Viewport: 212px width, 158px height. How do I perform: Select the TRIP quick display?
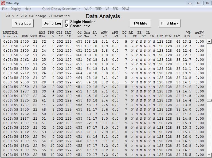tap(99, 9)
